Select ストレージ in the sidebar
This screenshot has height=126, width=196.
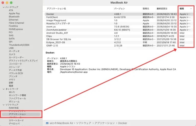(14, 67)
